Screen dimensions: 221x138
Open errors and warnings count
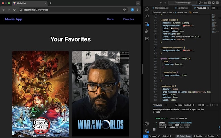point(167,136)
